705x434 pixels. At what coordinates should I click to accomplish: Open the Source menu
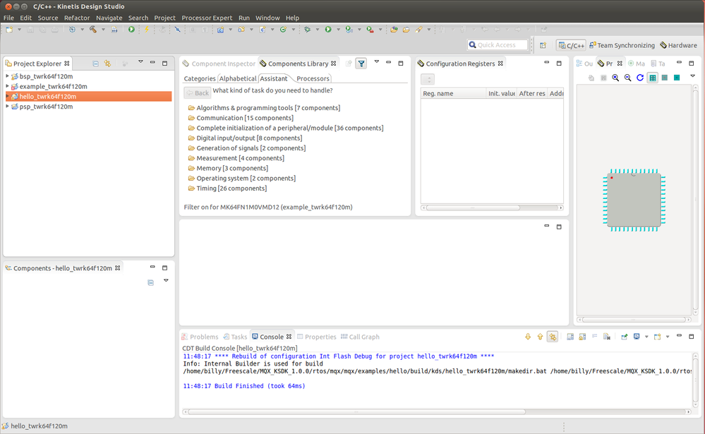48,18
